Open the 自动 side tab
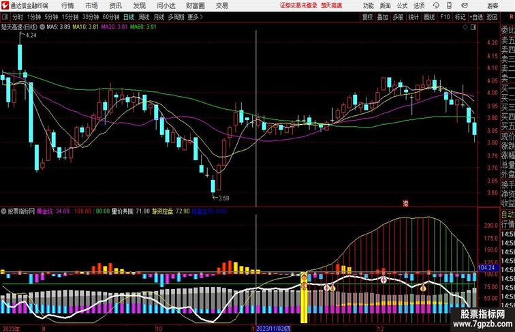This screenshot has height=332, width=515. click(x=508, y=214)
